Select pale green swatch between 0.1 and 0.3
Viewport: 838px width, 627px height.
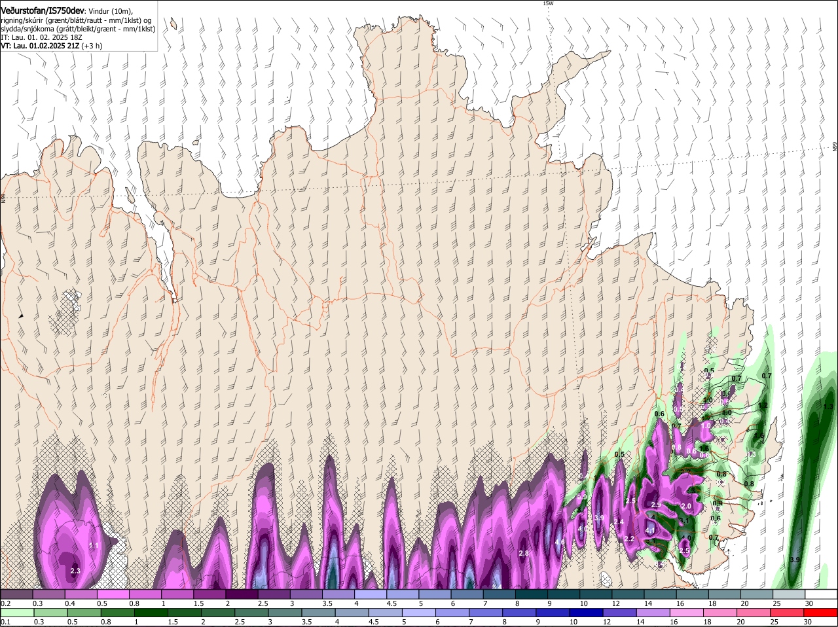coord(16,613)
